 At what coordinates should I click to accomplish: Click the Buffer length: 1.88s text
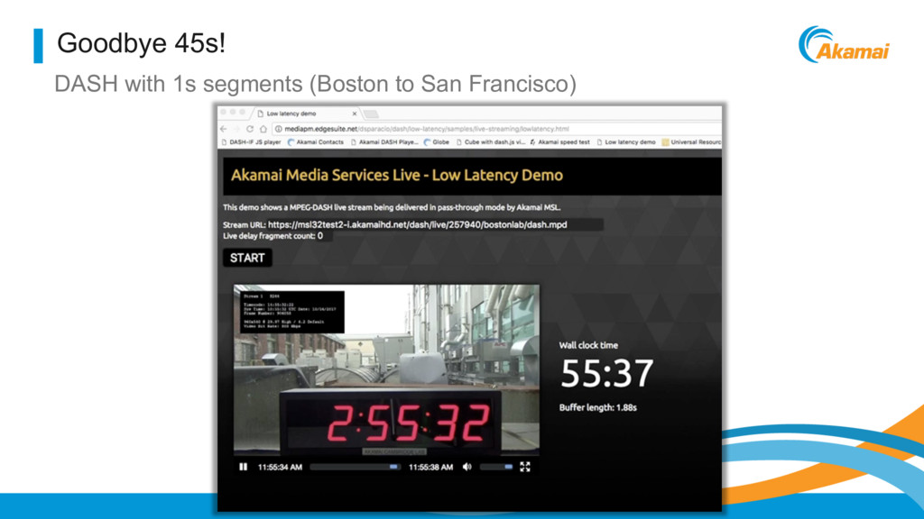598,407
